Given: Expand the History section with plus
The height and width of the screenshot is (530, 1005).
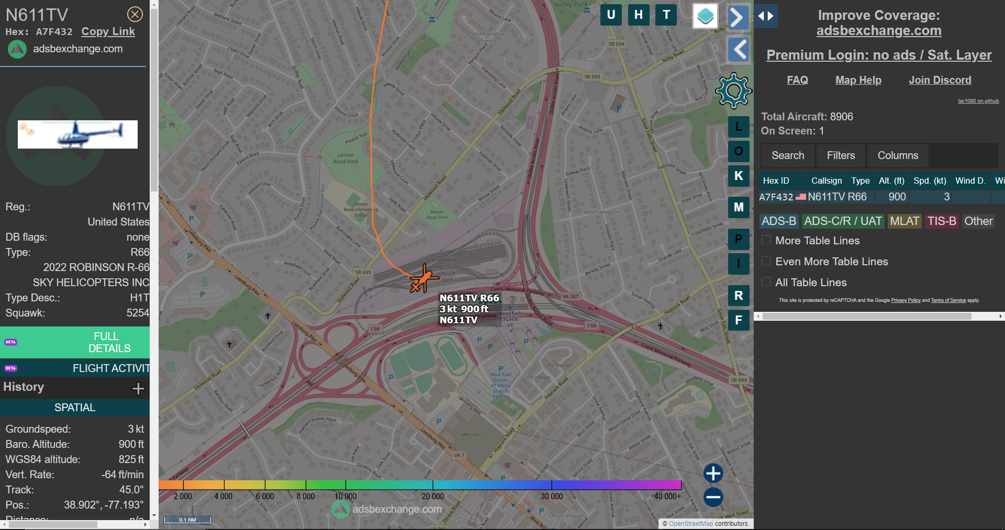Looking at the screenshot, I should 138,388.
